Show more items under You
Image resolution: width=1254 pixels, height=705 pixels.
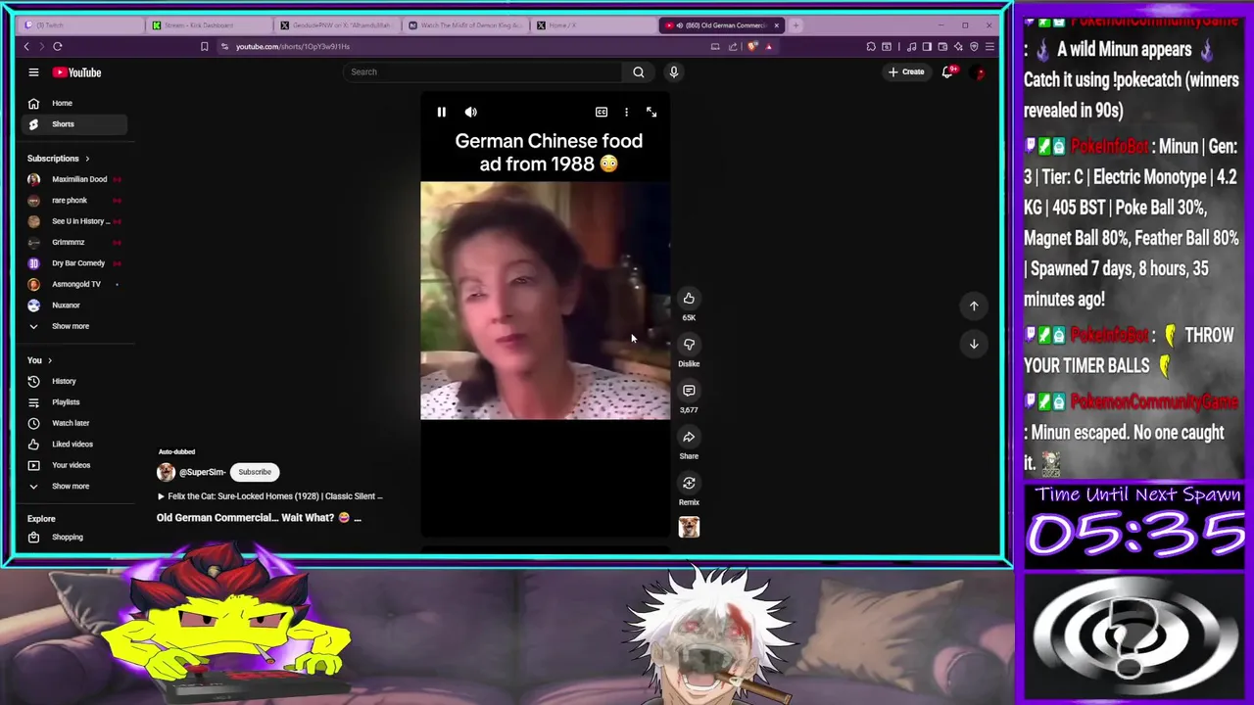73,487
